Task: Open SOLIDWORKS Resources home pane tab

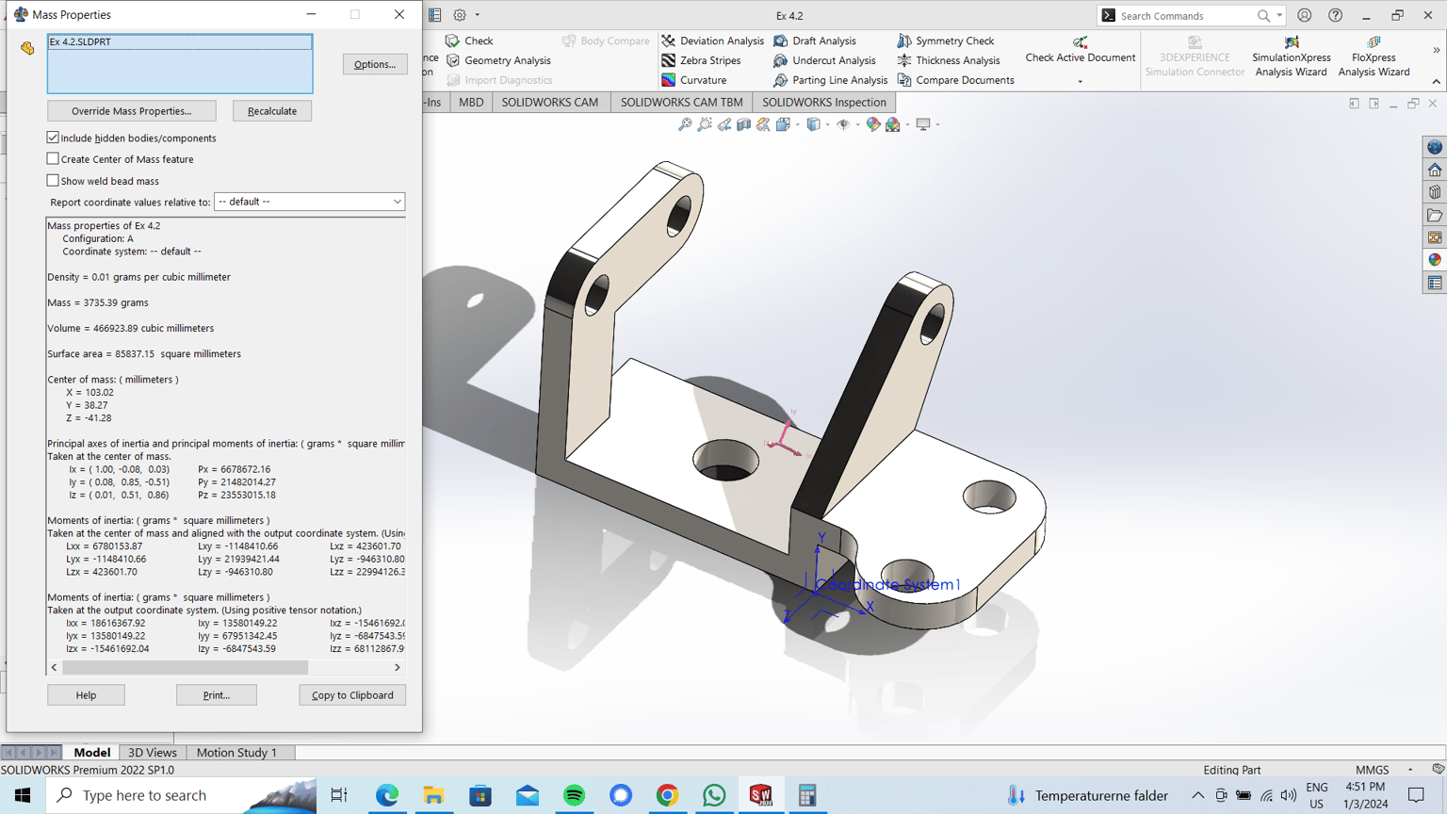Action: (x=1435, y=170)
